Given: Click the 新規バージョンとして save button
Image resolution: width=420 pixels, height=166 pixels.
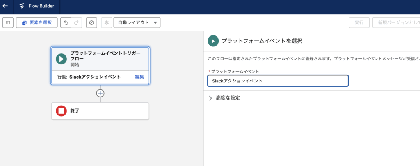Looking at the screenshot, I should [395, 22].
